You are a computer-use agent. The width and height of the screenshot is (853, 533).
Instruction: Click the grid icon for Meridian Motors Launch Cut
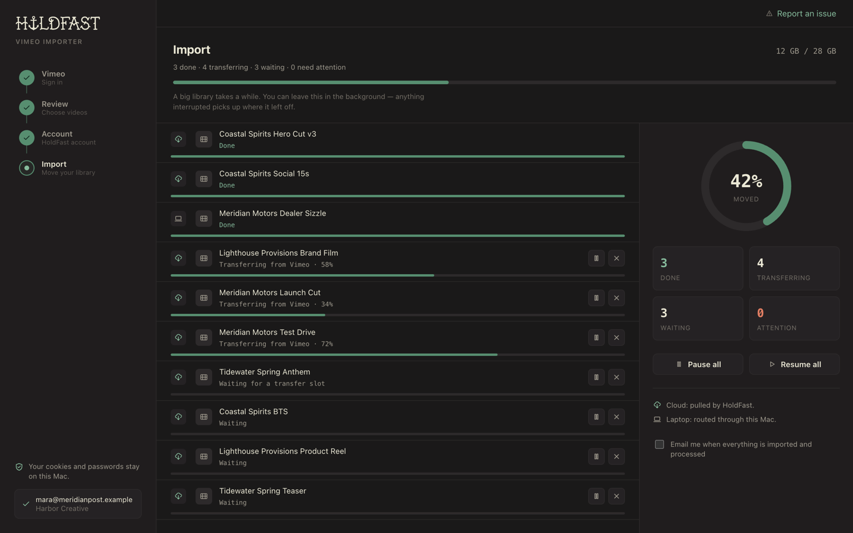pyautogui.click(x=204, y=298)
